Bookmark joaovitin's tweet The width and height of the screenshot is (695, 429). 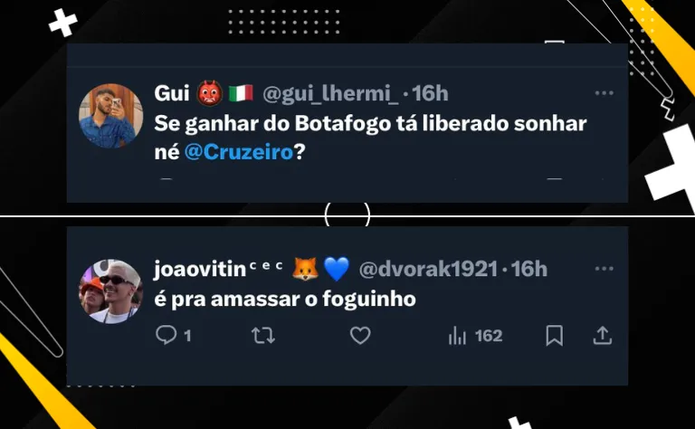[555, 336]
